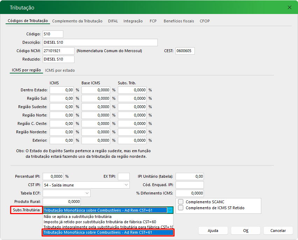The image size is (298, 240).
Task: Edit Região Sudeste Subs. Trib. field
Action: pos(132,107)
